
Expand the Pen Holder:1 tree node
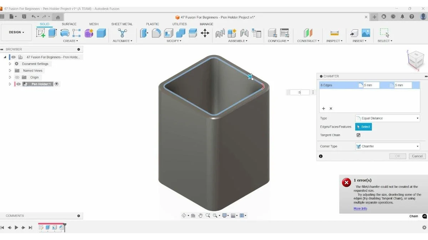click(10, 84)
